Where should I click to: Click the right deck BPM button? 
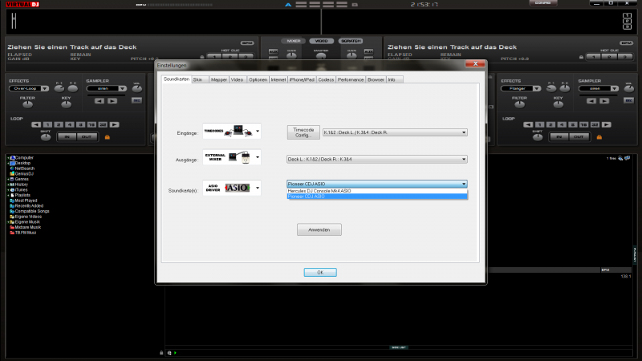[x=626, y=43]
